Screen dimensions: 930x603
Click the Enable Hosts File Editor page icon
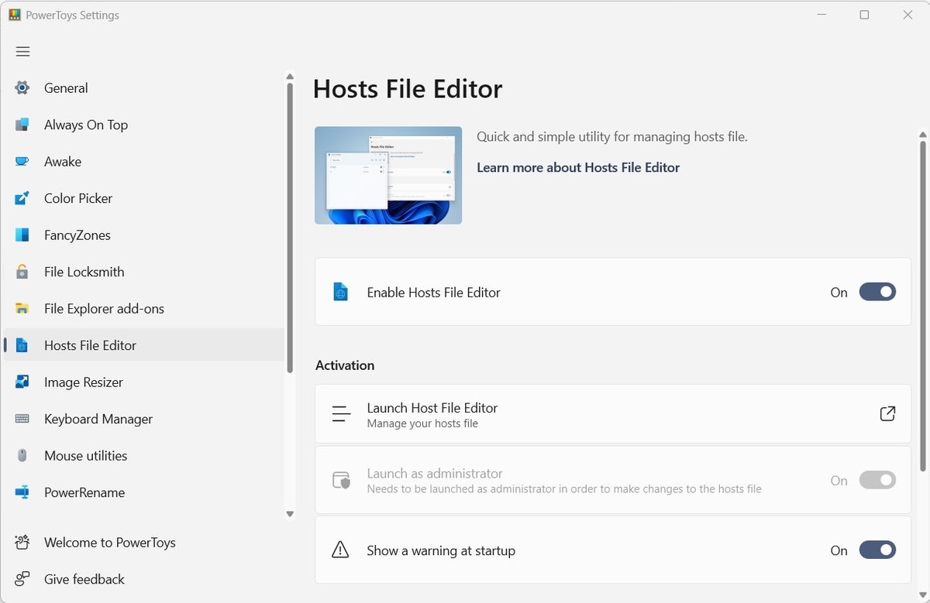coord(340,292)
